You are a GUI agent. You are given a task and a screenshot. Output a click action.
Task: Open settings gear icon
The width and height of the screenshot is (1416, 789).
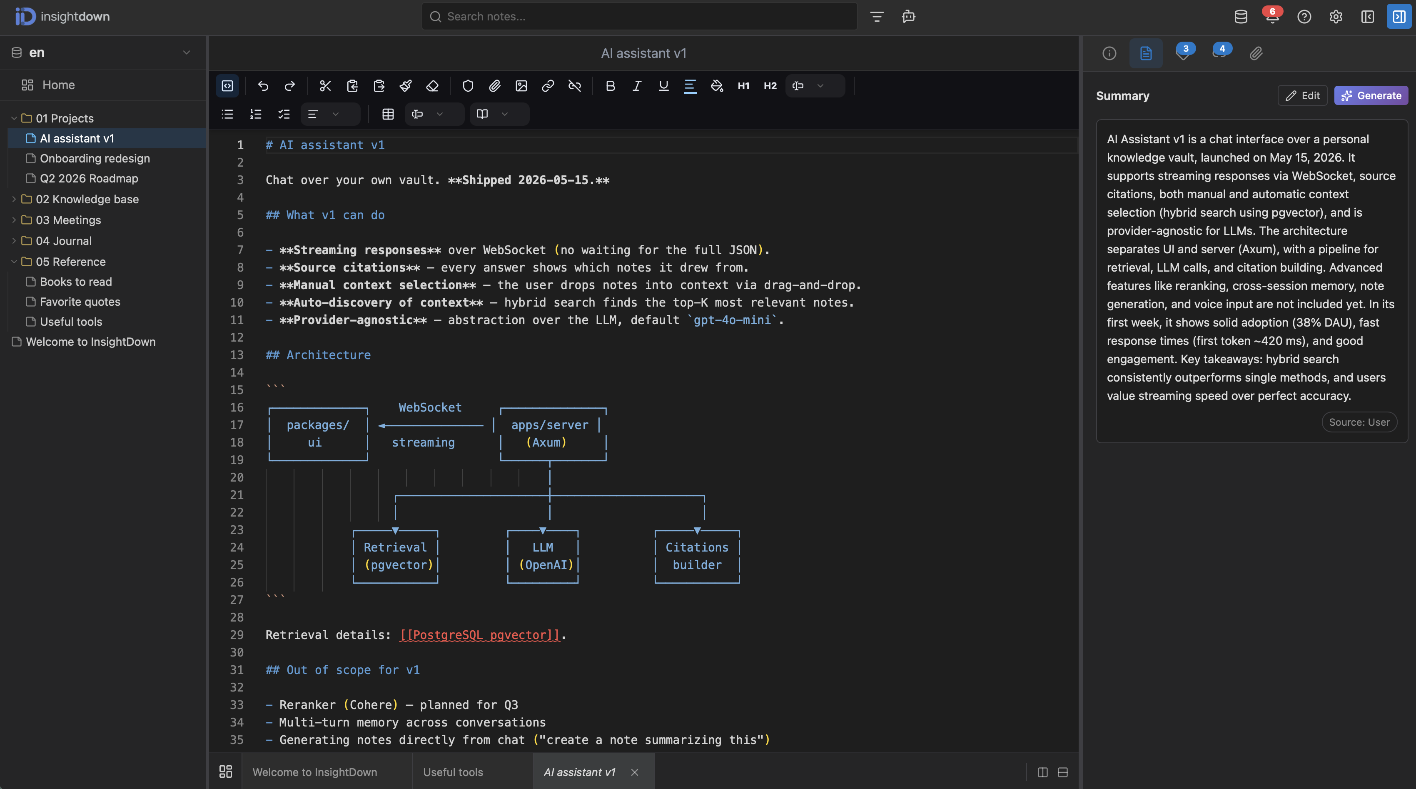click(x=1336, y=17)
